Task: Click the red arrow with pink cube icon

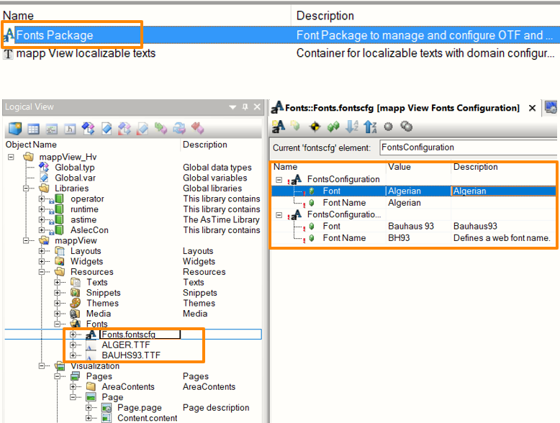Action: [x=197, y=128]
